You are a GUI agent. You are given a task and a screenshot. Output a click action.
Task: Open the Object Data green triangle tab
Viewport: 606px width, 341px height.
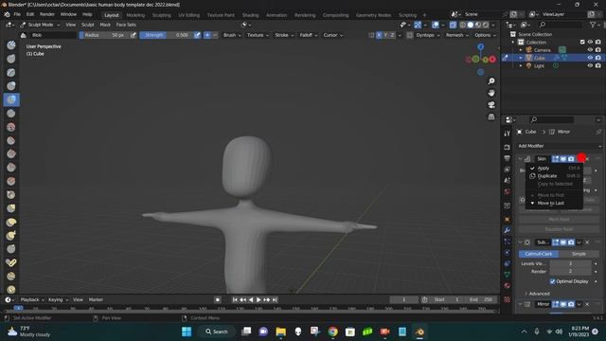click(x=508, y=275)
